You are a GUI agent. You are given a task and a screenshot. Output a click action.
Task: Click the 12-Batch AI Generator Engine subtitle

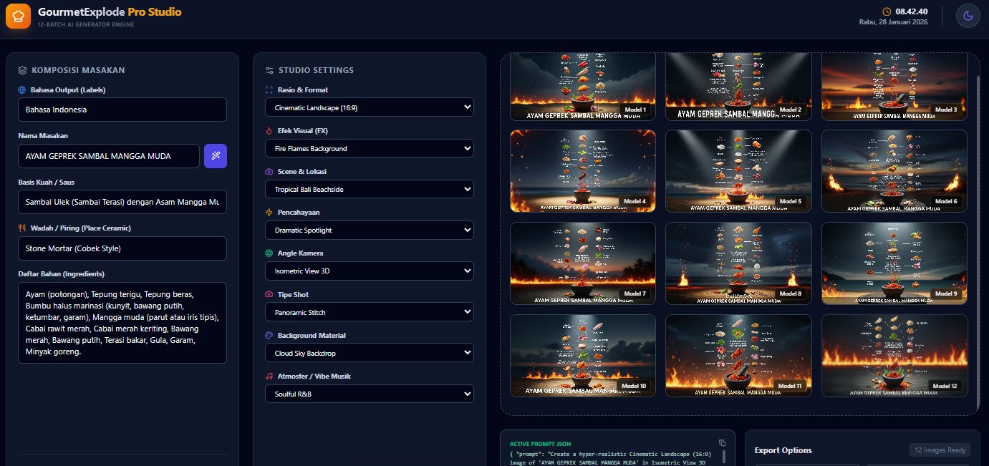pyautogui.click(x=86, y=24)
